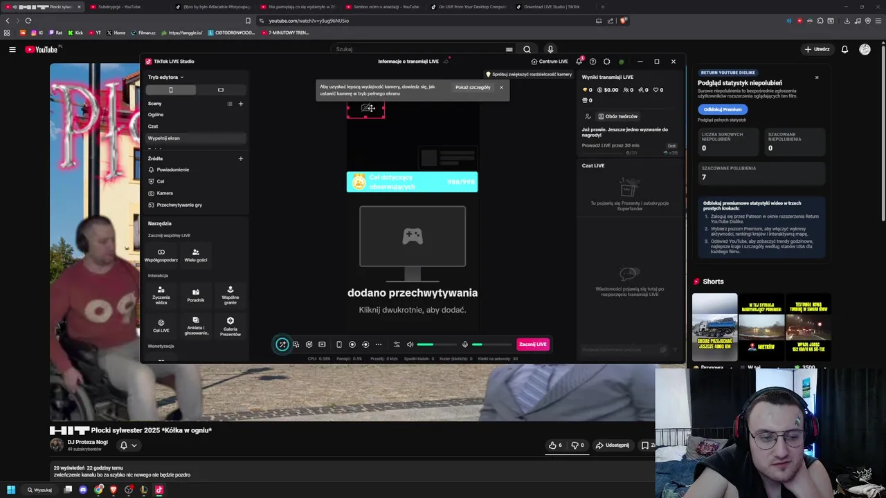Adjust the microphone volume slider

pyautogui.click(x=491, y=344)
